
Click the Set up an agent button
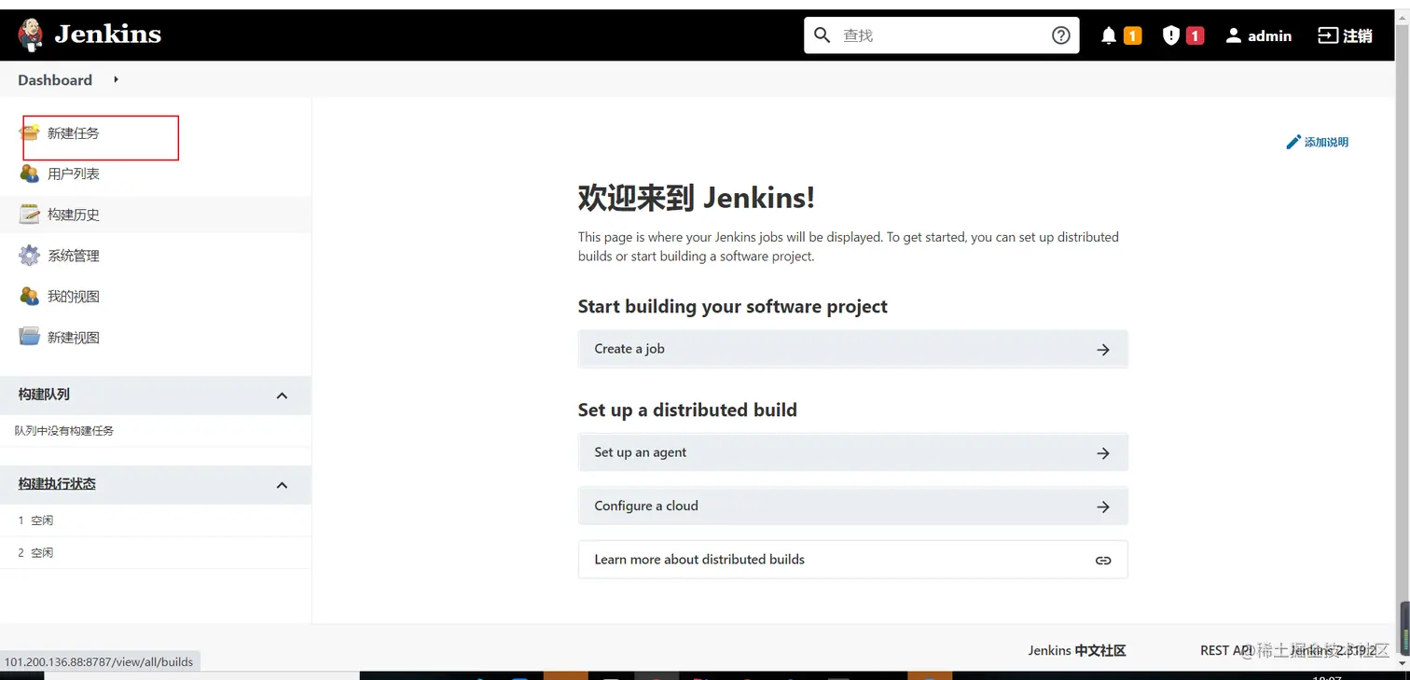click(x=853, y=452)
